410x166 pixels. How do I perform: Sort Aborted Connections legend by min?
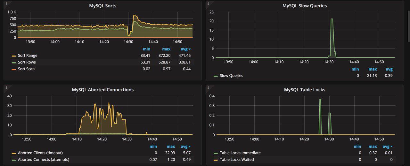coord(153,147)
